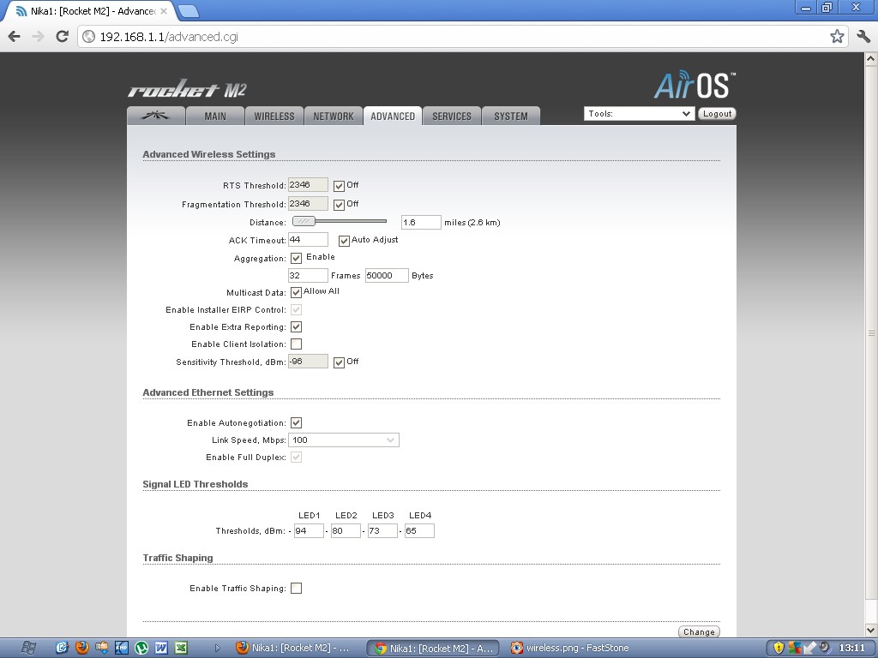Click the Windows Start button
This screenshot has width=878, height=658.
[28, 648]
